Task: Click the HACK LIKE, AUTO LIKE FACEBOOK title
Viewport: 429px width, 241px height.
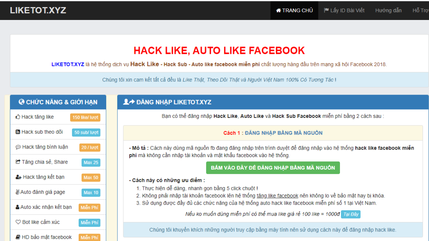Action: (x=219, y=50)
